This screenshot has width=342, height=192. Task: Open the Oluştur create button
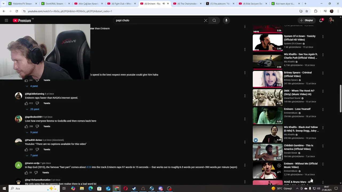(x=306, y=21)
